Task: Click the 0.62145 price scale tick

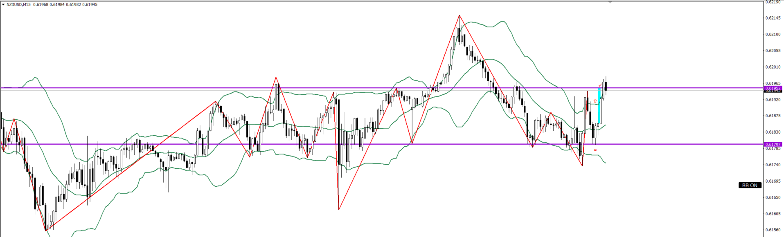Action: pyautogui.click(x=773, y=18)
